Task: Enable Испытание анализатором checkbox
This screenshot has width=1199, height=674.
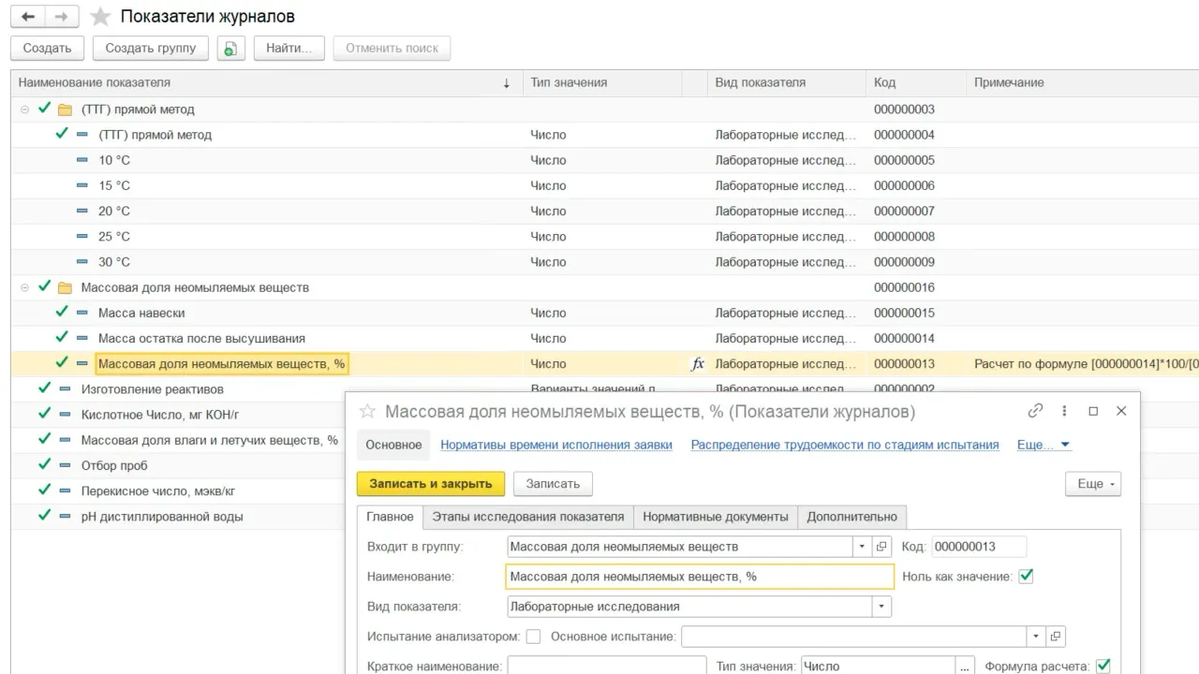Action: point(533,637)
